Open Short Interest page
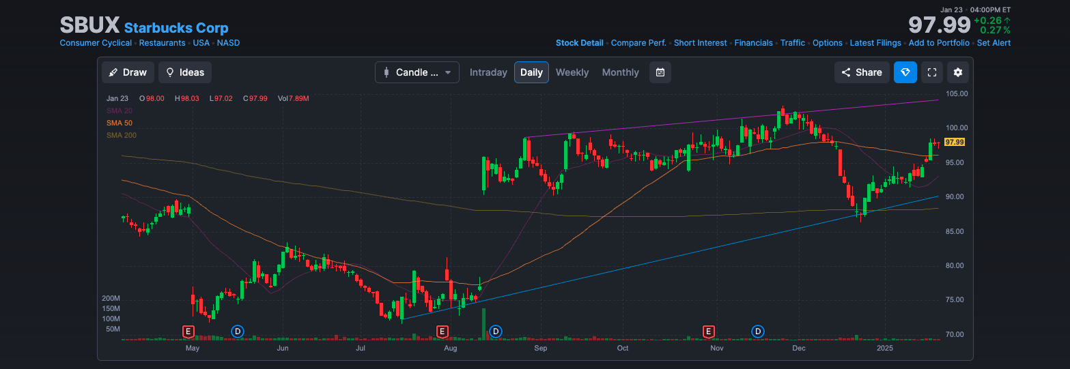This screenshot has width=1070, height=369. [x=701, y=43]
